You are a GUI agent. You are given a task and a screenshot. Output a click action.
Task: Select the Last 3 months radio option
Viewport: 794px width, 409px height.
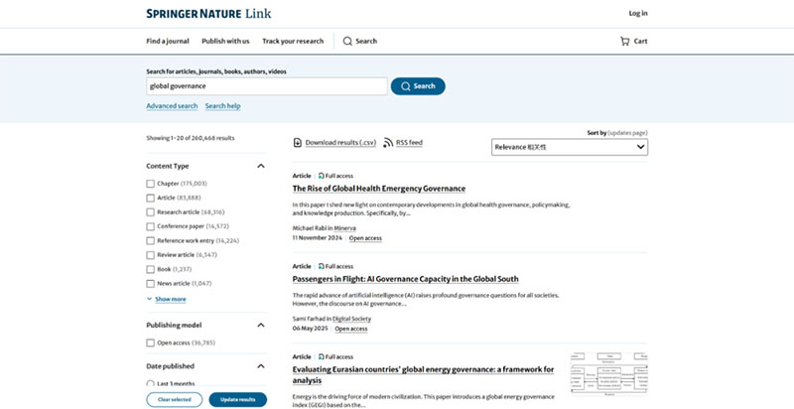coord(151,383)
